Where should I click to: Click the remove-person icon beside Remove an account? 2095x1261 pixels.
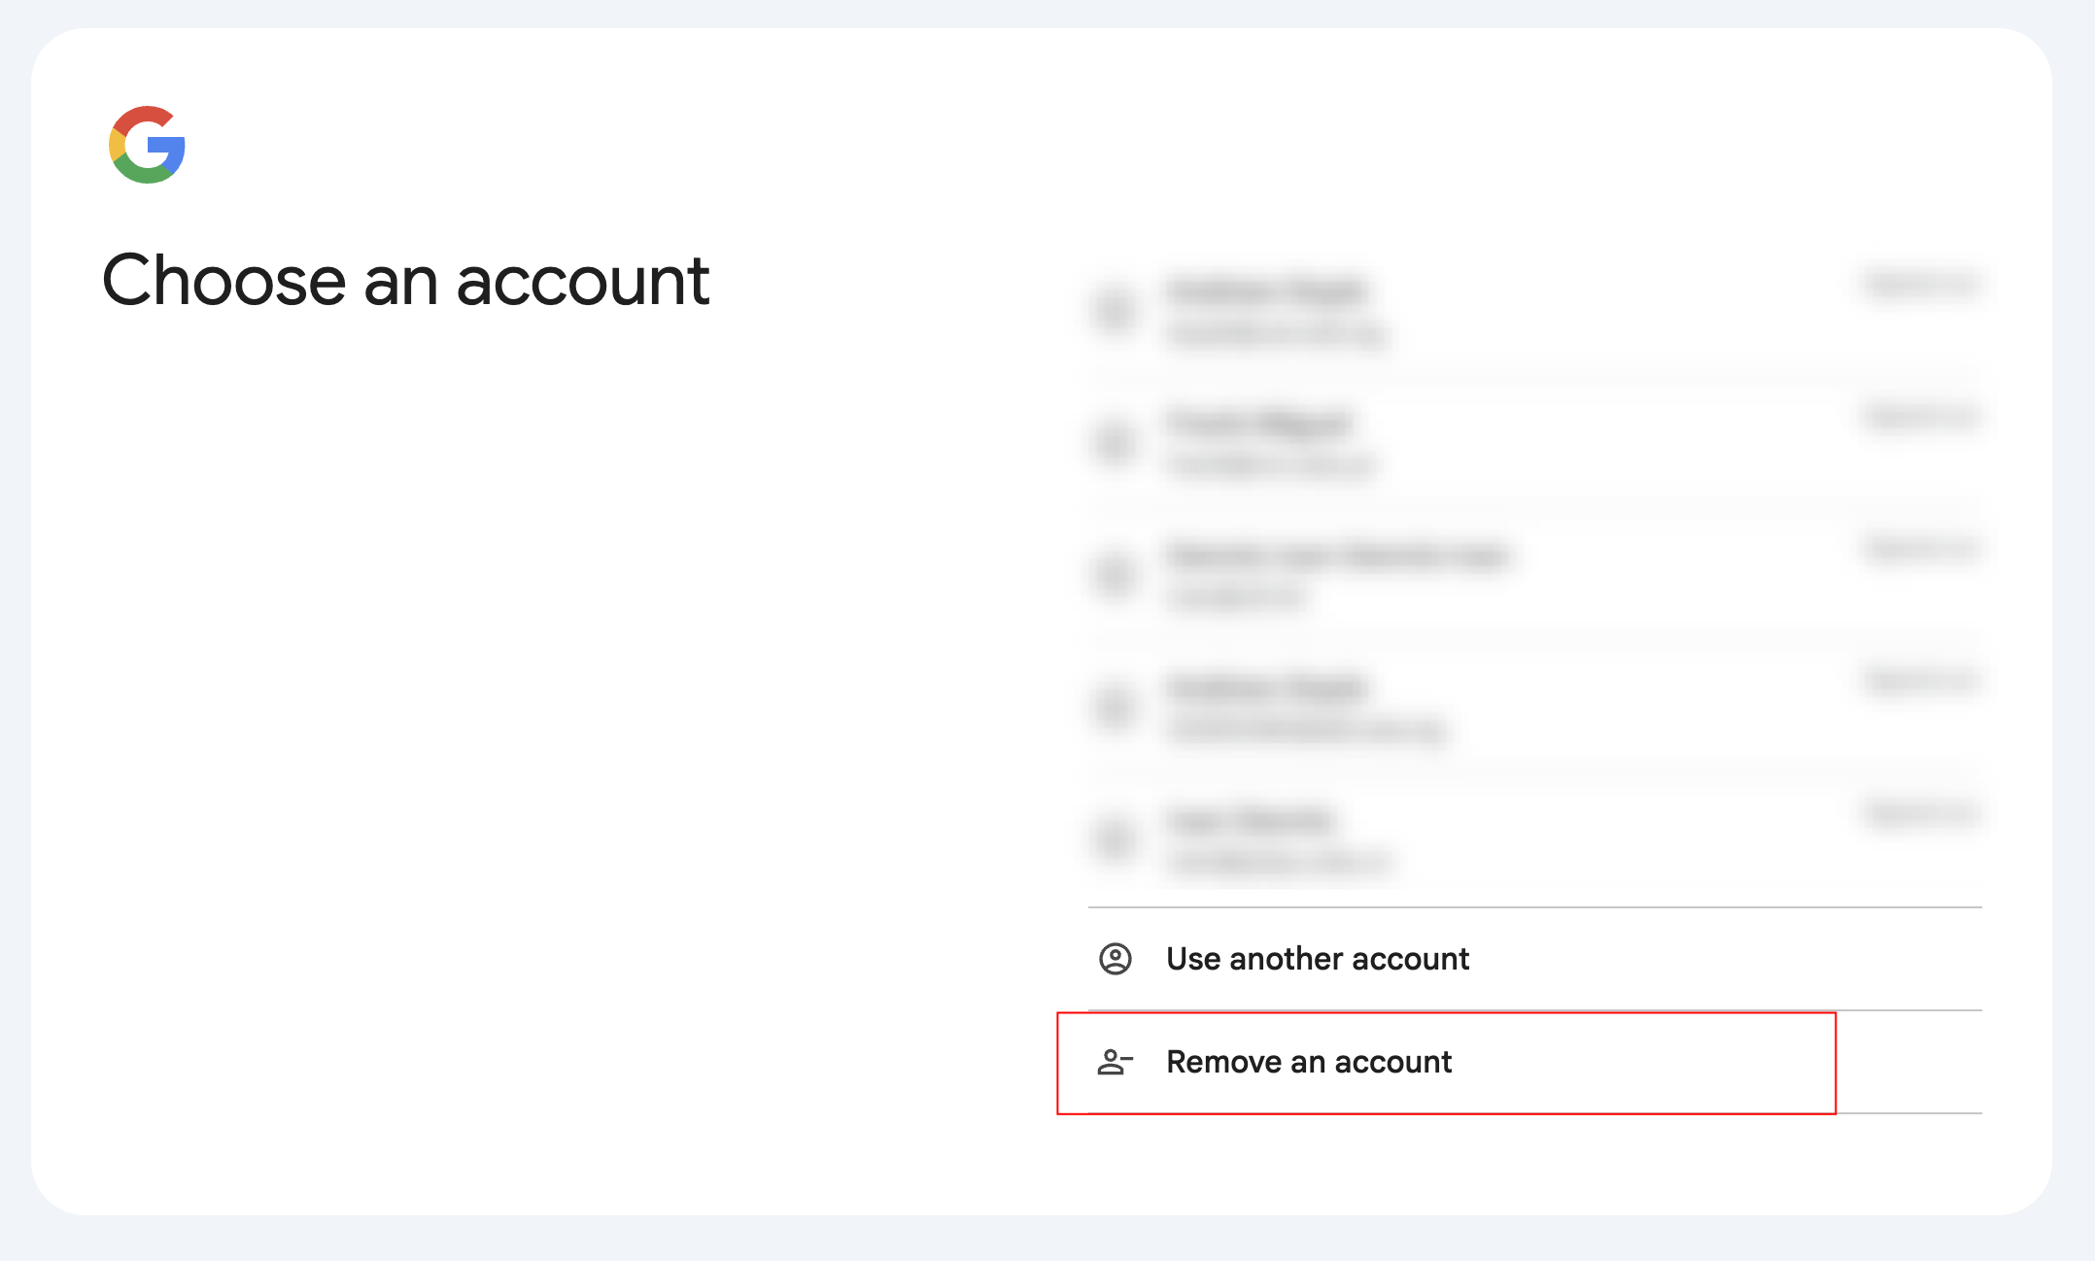coord(1115,1062)
